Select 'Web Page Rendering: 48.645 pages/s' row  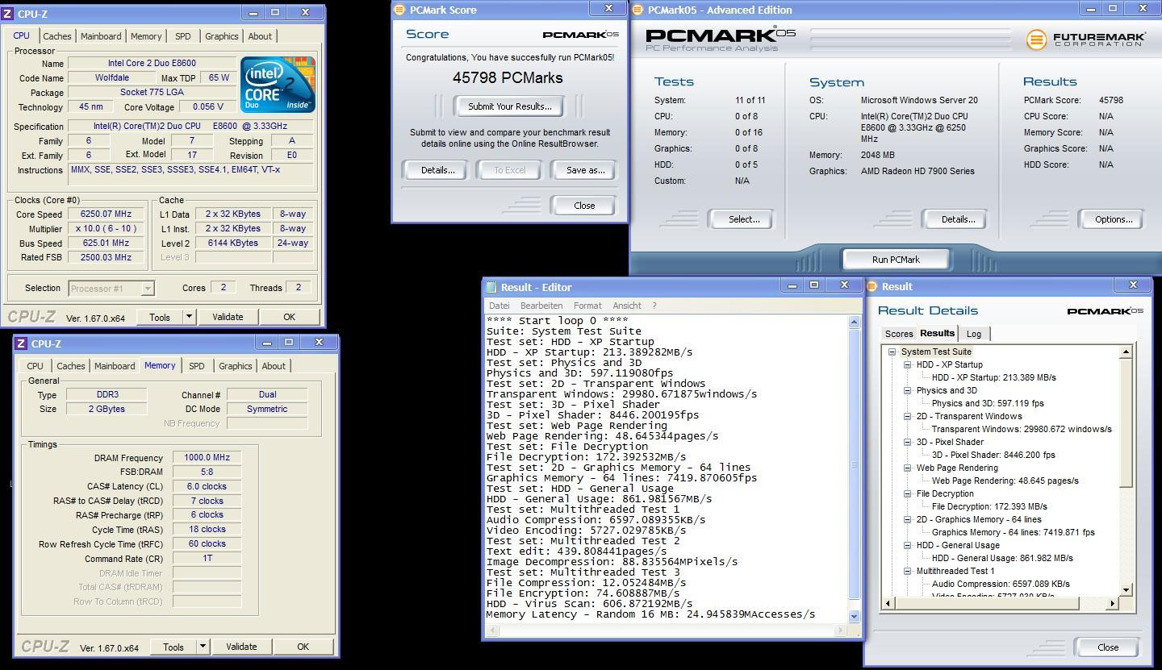click(1005, 481)
